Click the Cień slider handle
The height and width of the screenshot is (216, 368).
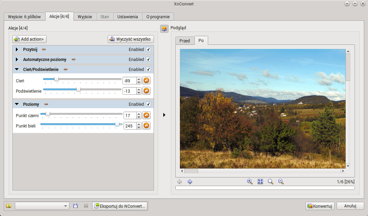pyautogui.click(x=56, y=79)
